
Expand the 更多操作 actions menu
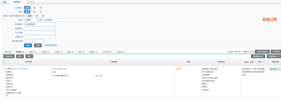point(275,69)
